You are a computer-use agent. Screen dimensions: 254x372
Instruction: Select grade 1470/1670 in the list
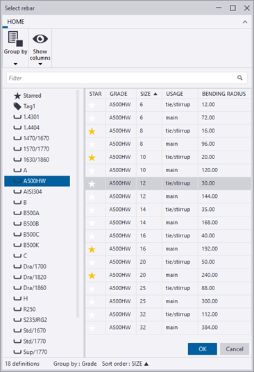pyautogui.click(x=31, y=138)
